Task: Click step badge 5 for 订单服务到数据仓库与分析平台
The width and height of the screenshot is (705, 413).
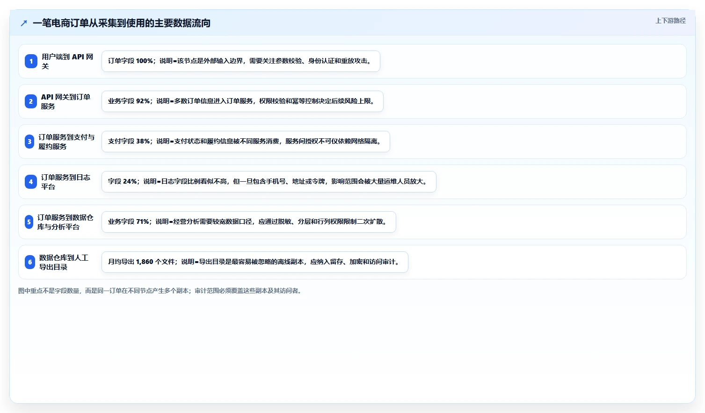Action: coord(29,222)
